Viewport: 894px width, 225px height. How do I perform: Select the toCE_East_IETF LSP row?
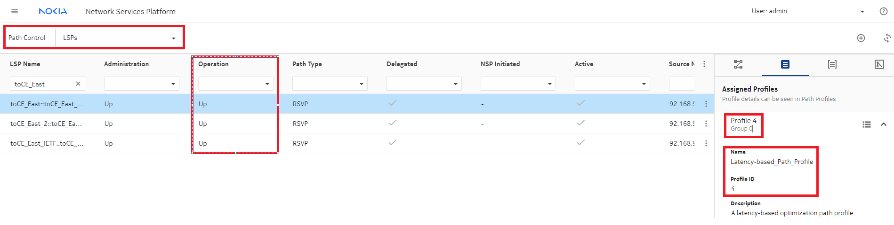pyautogui.click(x=47, y=143)
